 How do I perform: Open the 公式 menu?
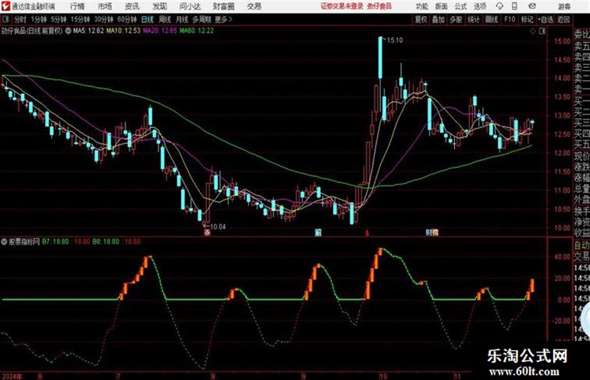461,6
